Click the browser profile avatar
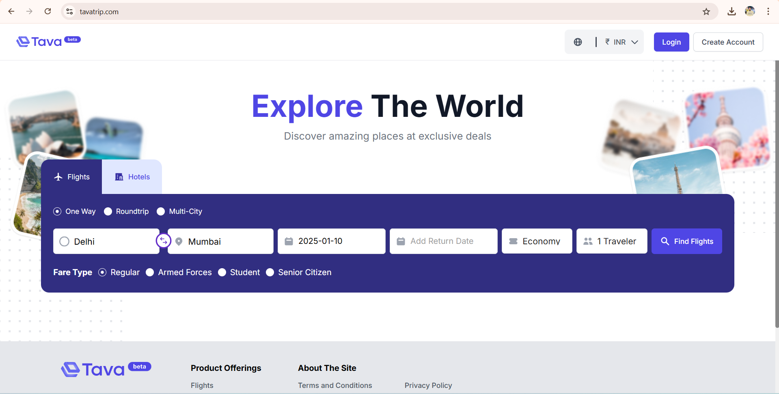Image resolution: width=779 pixels, height=394 pixels. [750, 12]
